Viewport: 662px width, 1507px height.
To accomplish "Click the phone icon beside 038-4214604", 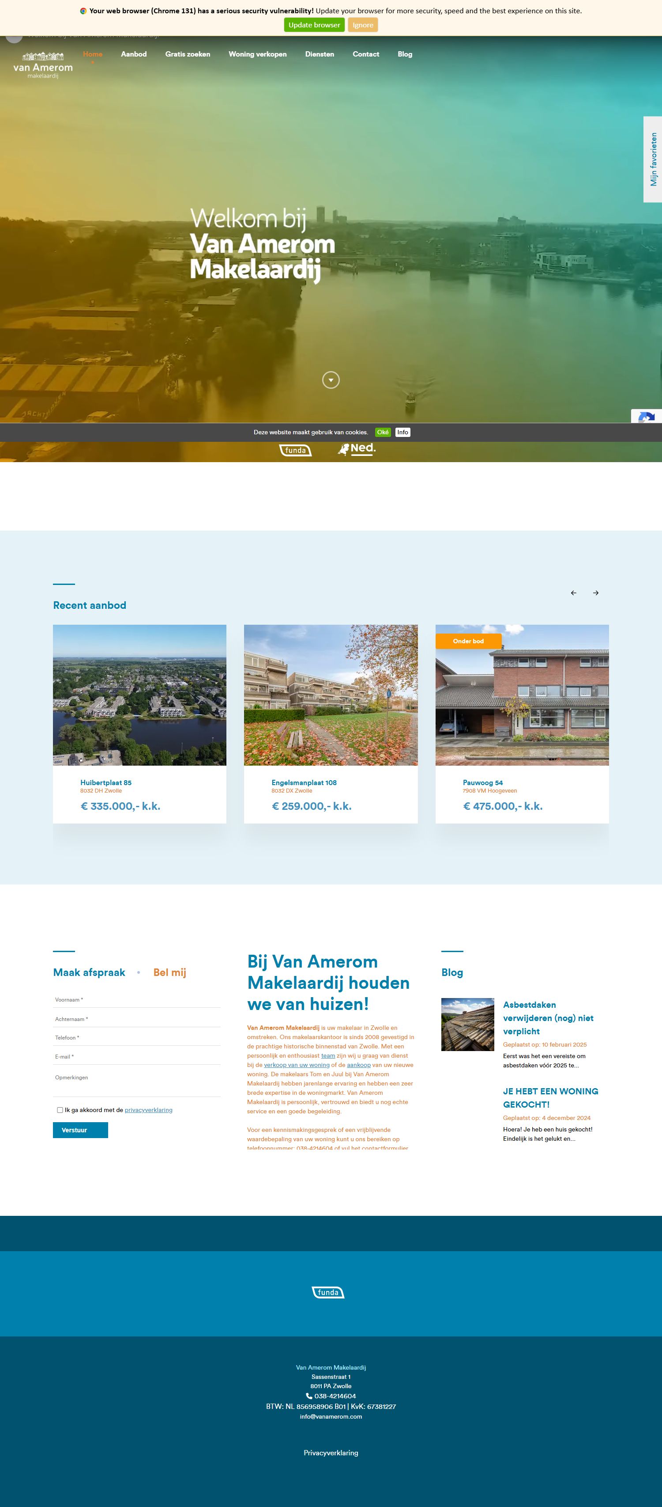I will [309, 1396].
